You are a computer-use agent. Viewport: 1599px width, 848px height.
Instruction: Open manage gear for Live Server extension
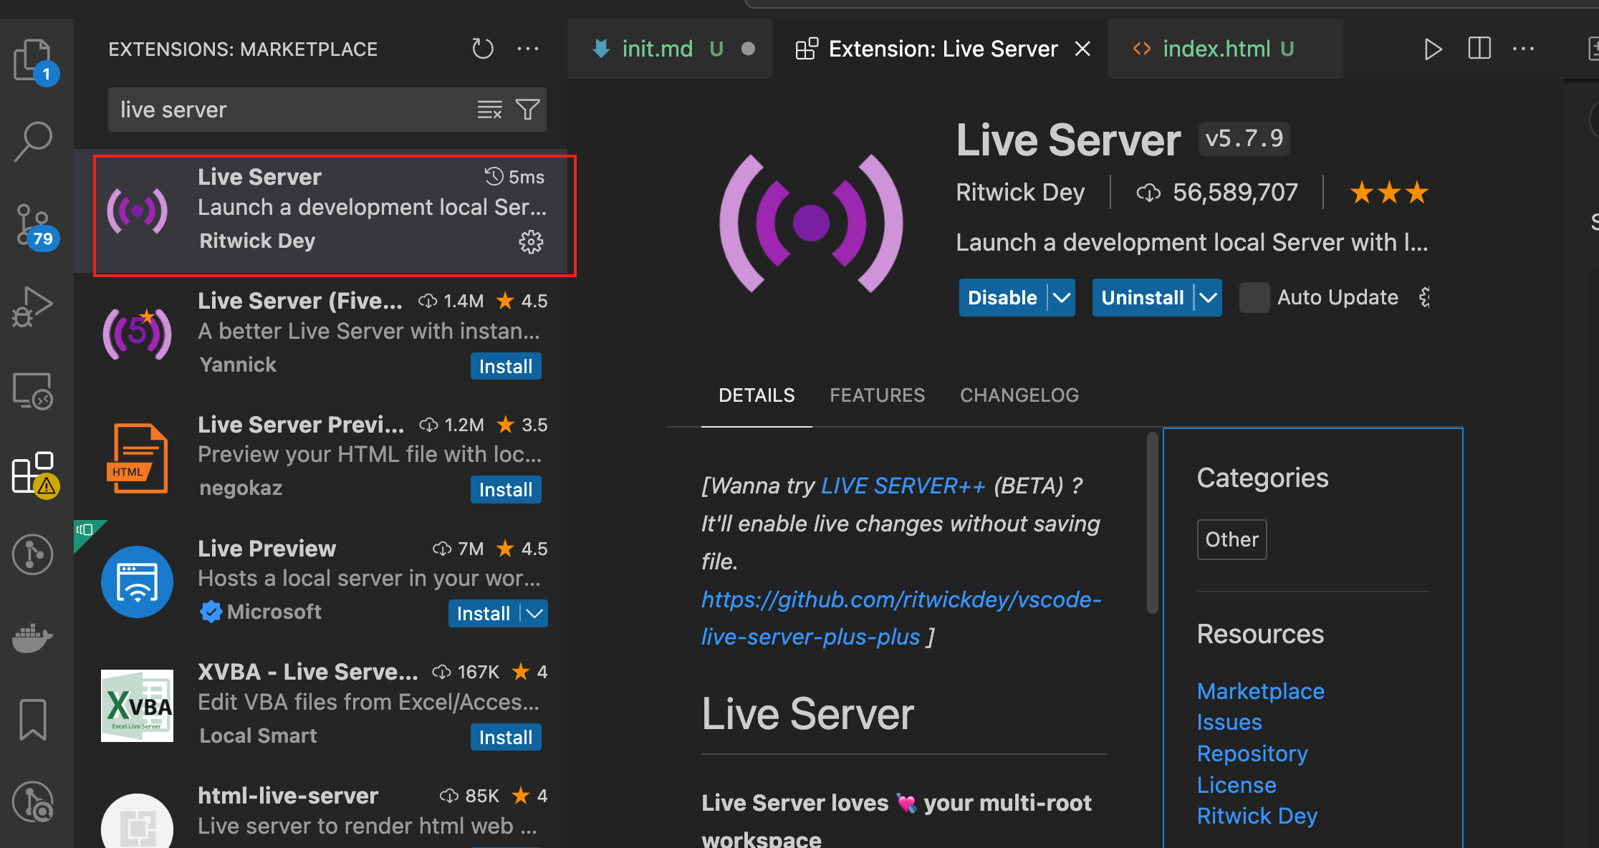[x=531, y=242]
